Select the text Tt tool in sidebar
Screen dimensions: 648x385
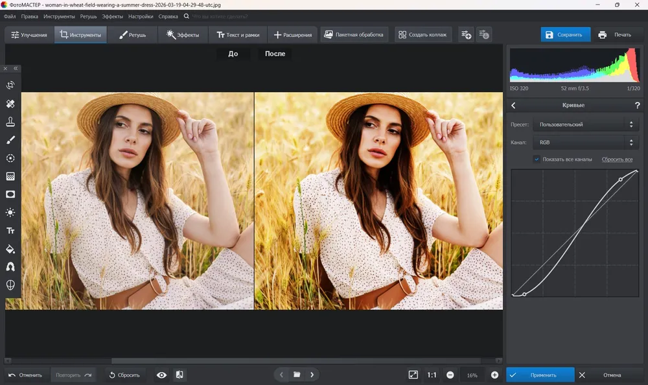point(10,231)
